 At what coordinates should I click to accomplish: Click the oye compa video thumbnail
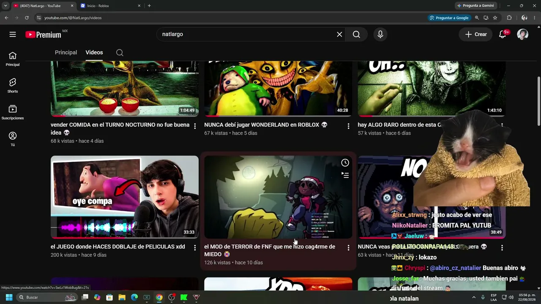click(125, 197)
